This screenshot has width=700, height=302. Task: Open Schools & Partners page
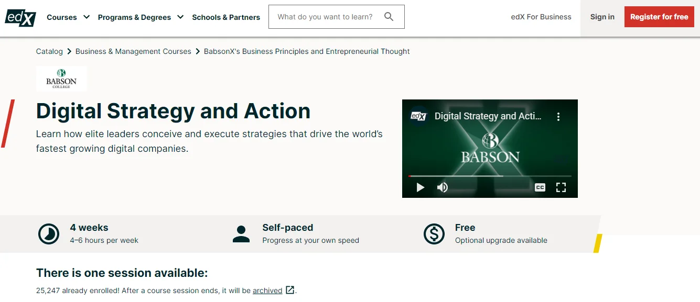(226, 17)
